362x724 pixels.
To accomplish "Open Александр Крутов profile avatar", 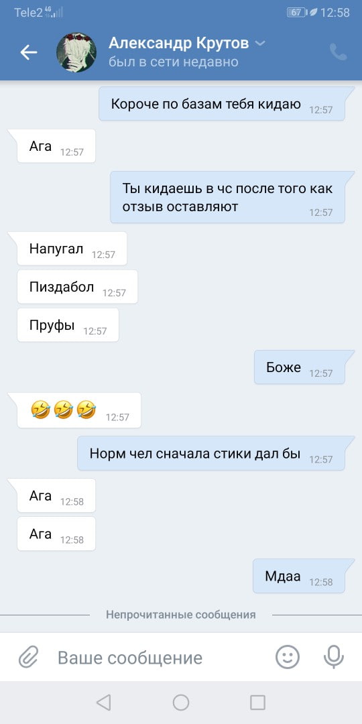I will pyautogui.click(x=76, y=52).
